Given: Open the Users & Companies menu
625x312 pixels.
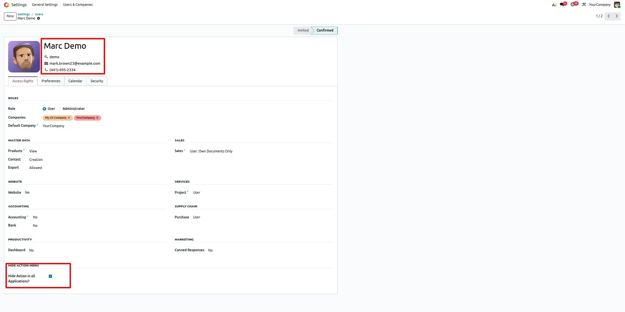Looking at the screenshot, I should click(x=78, y=5).
